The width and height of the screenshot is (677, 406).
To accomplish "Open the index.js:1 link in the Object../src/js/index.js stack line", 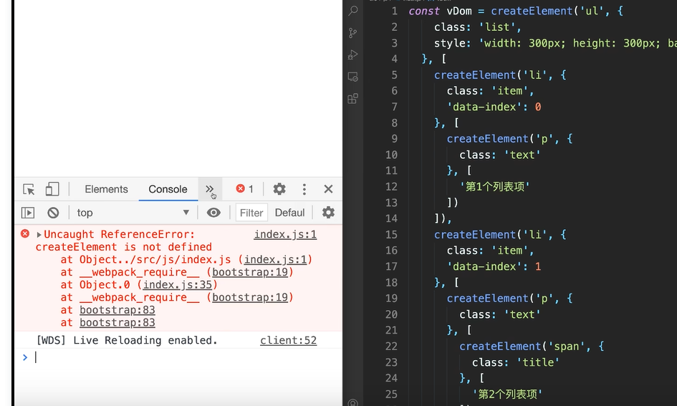I will [276, 260].
